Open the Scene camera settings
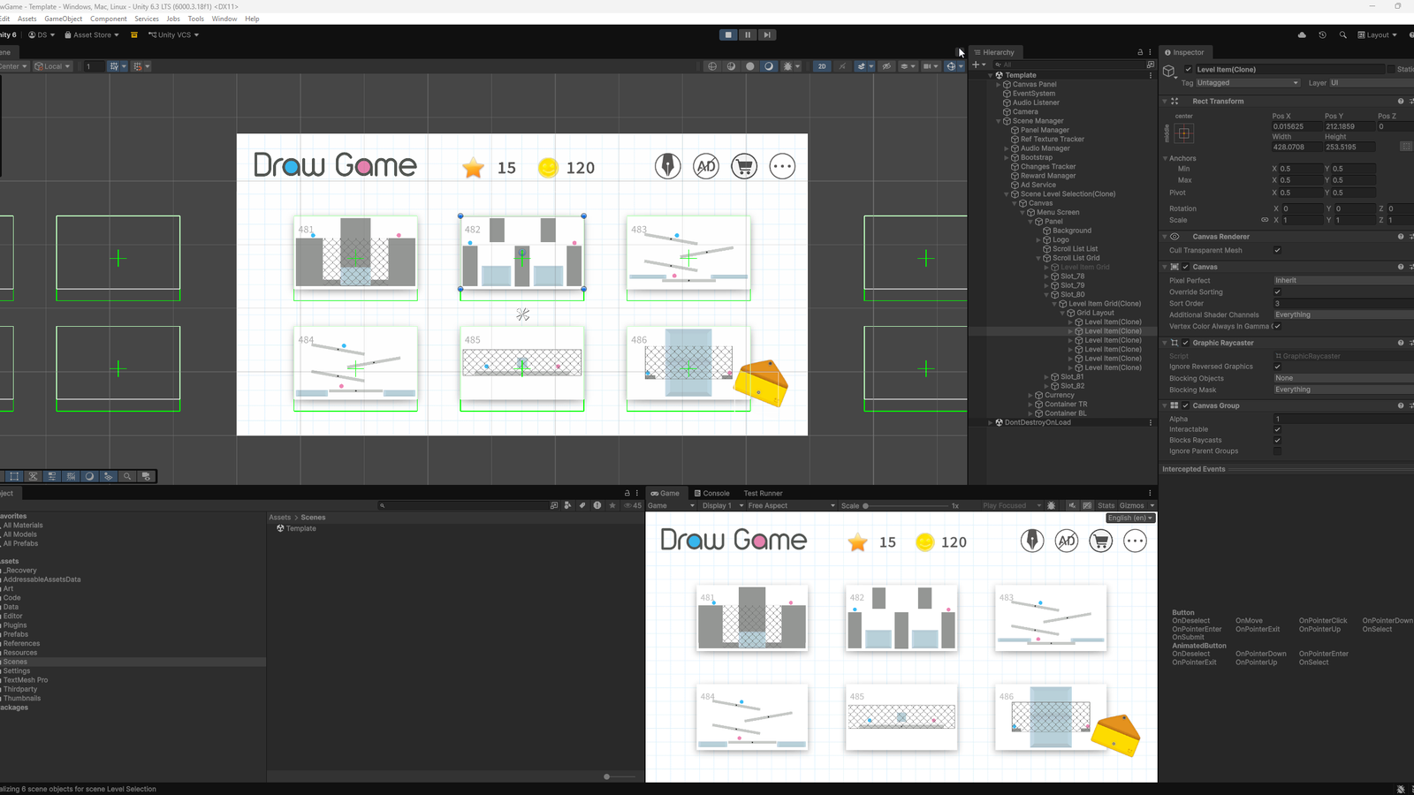The height and width of the screenshot is (795, 1414). click(x=929, y=66)
